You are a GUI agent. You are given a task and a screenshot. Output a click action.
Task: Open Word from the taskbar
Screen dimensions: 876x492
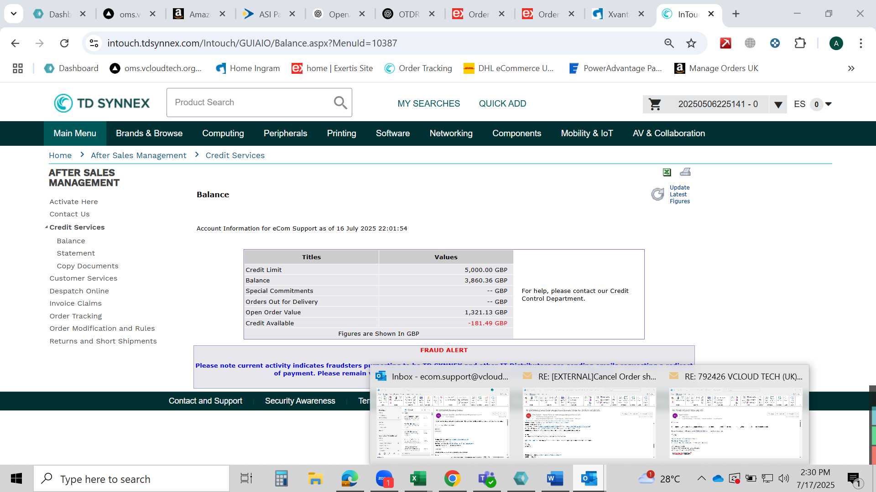[555, 478]
